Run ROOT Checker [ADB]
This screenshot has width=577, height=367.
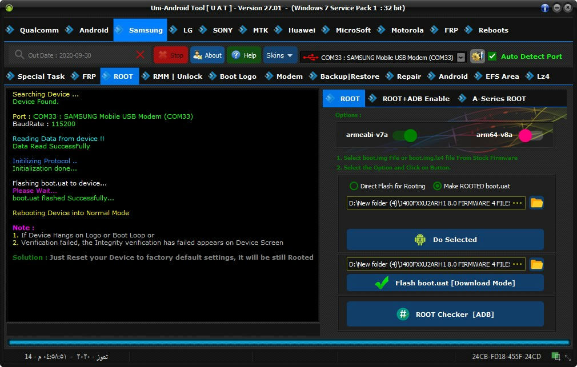click(445, 314)
